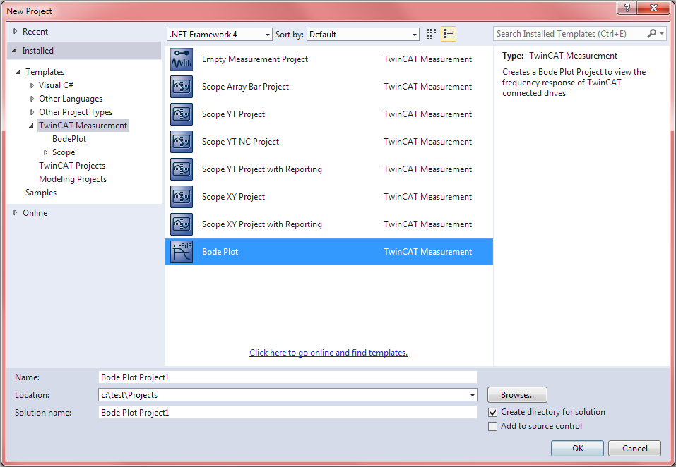
Task: Switch to small icons view
Action: pyautogui.click(x=431, y=34)
